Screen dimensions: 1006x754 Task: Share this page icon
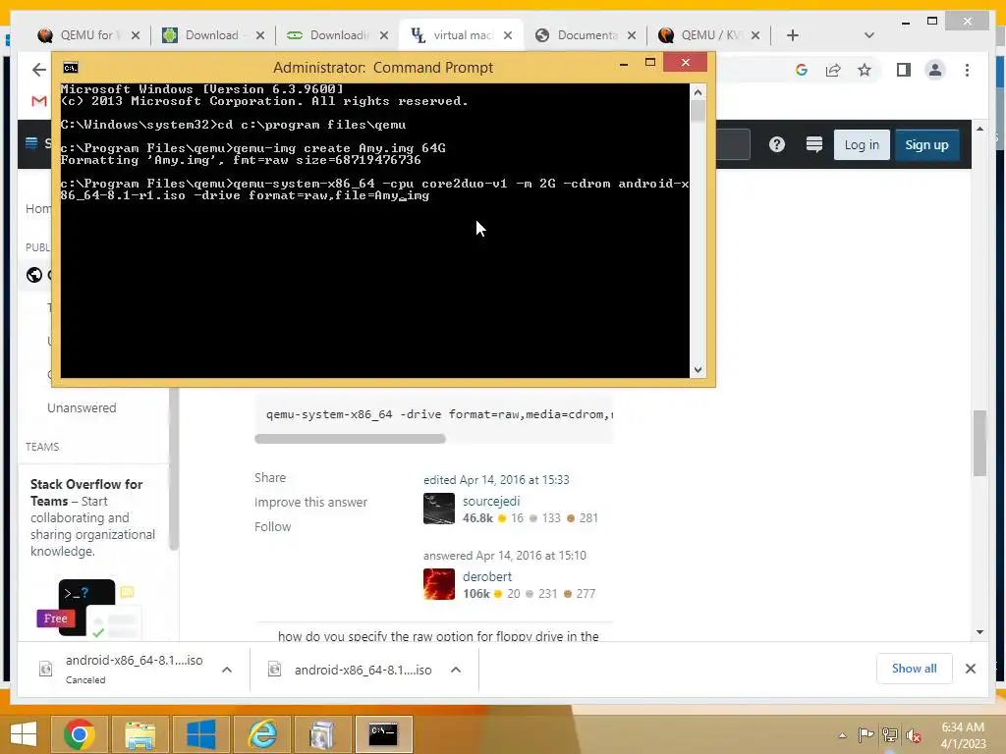(x=833, y=70)
